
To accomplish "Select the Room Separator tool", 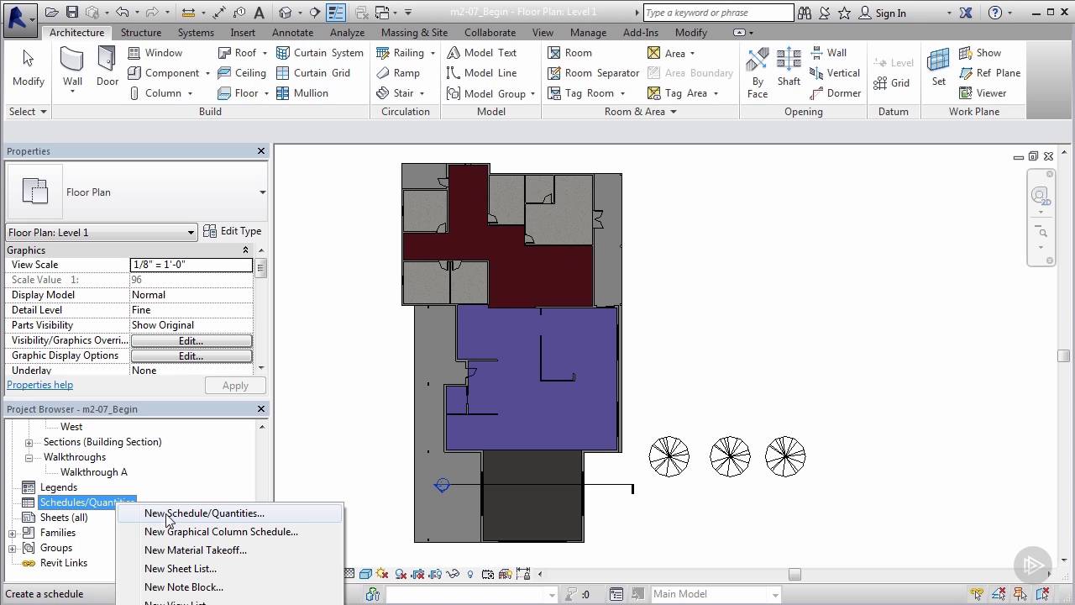I will click(593, 73).
